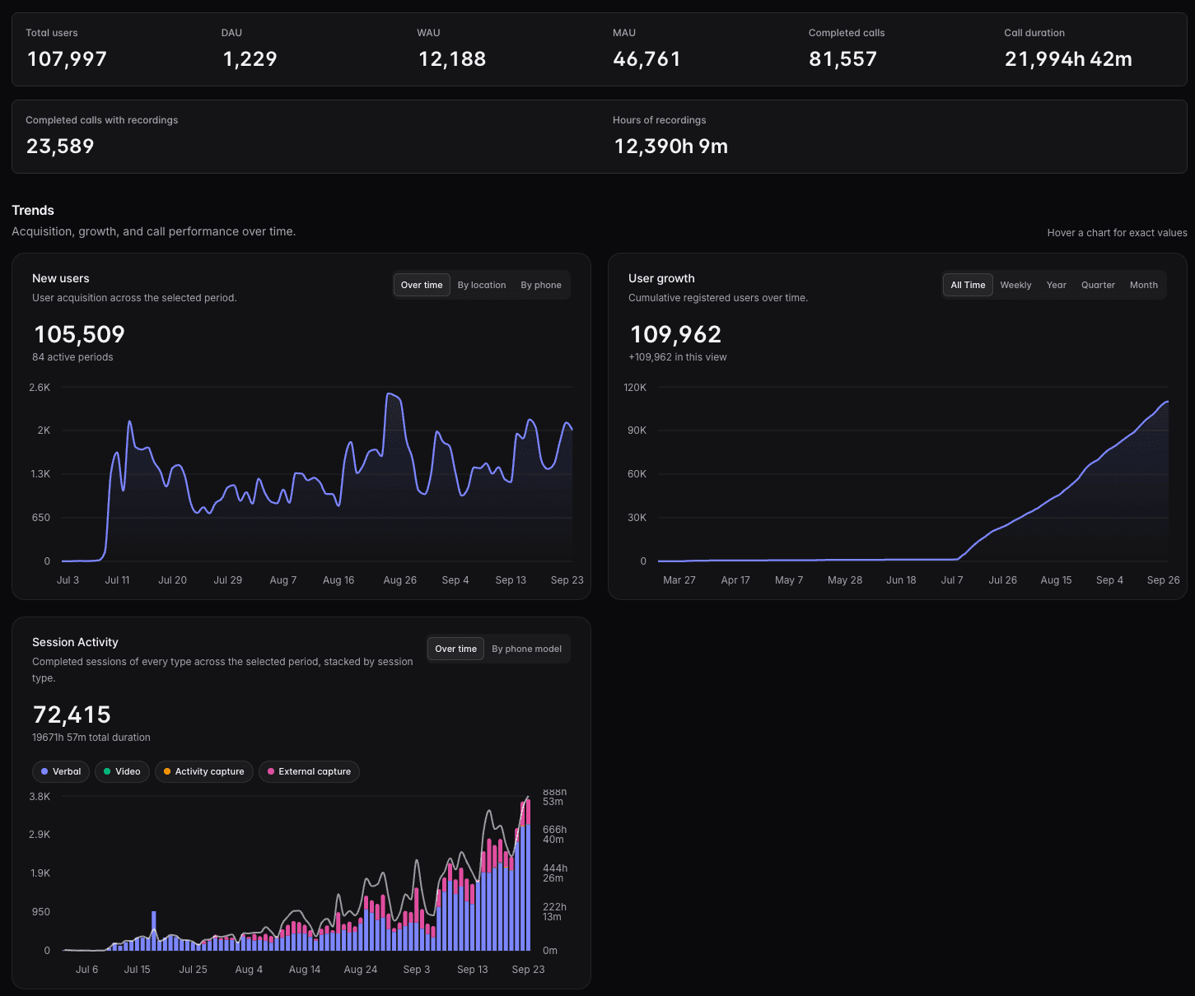Click the User growth total 109,962
The image size is (1195, 996).
tap(675, 334)
